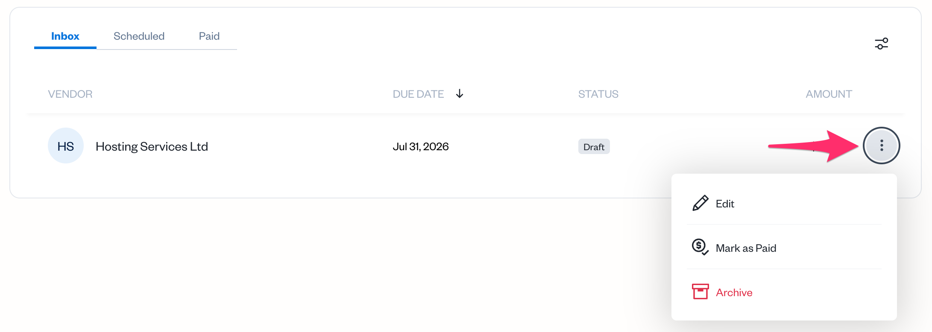Click the VENDOR column header
This screenshot has width=932, height=332.
(x=70, y=94)
